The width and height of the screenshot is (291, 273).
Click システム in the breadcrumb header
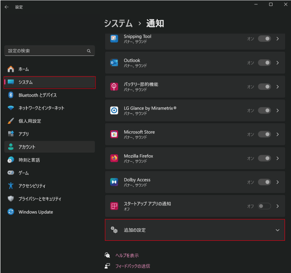coord(118,23)
